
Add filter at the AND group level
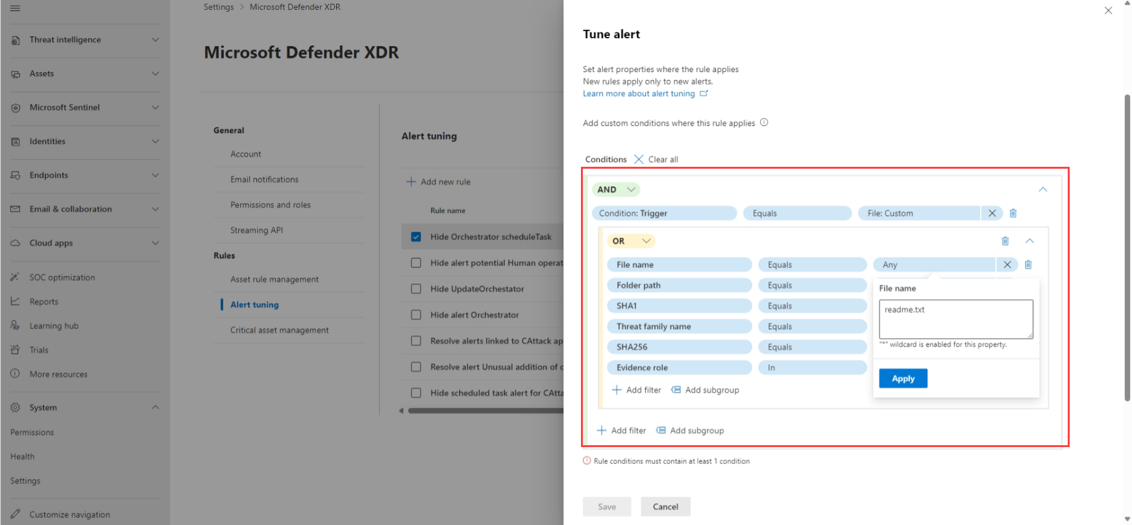click(621, 430)
